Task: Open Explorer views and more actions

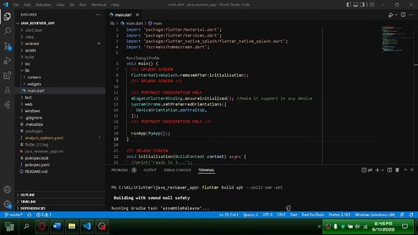Action: (98, 14)
